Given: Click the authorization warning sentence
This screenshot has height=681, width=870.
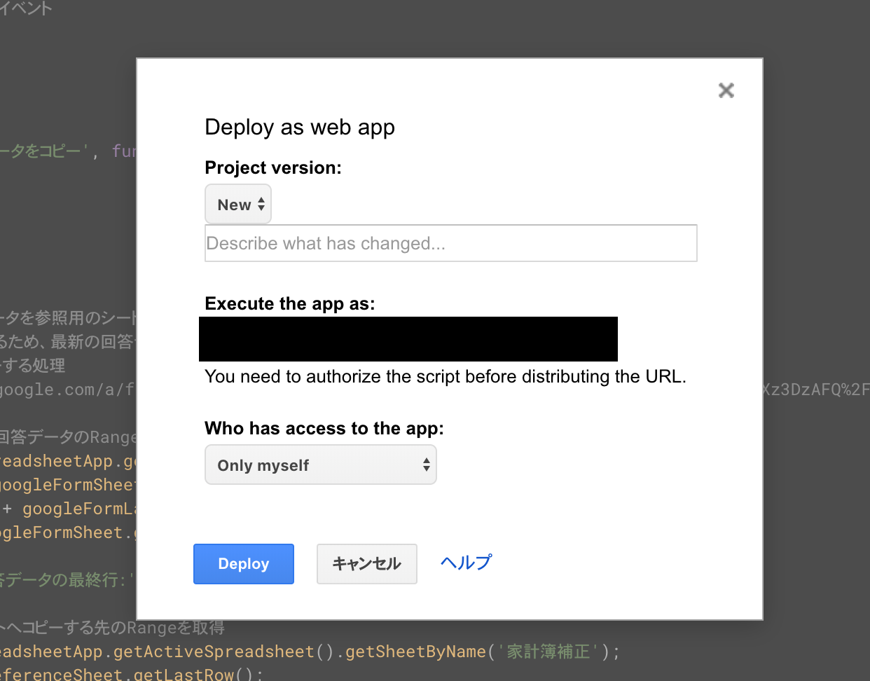Looking at the screenshot, I should click(445, 376).
